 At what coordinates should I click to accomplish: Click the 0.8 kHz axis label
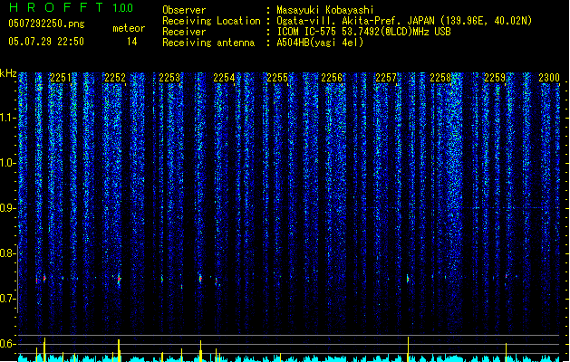click(x=7, y=253)
